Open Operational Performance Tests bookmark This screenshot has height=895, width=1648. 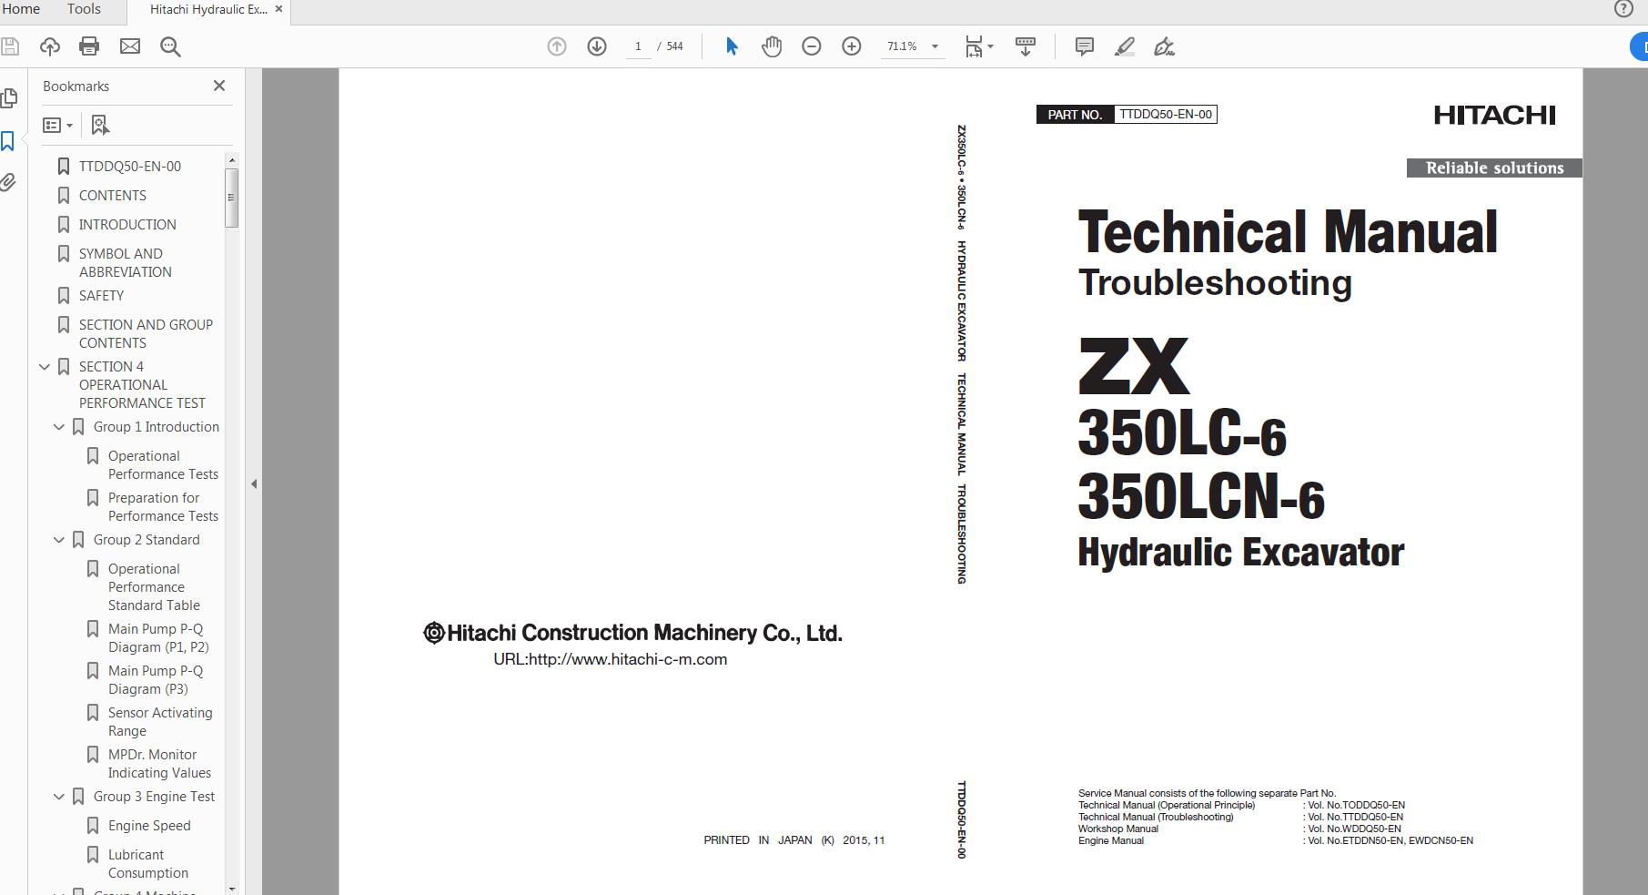point(163,465)
